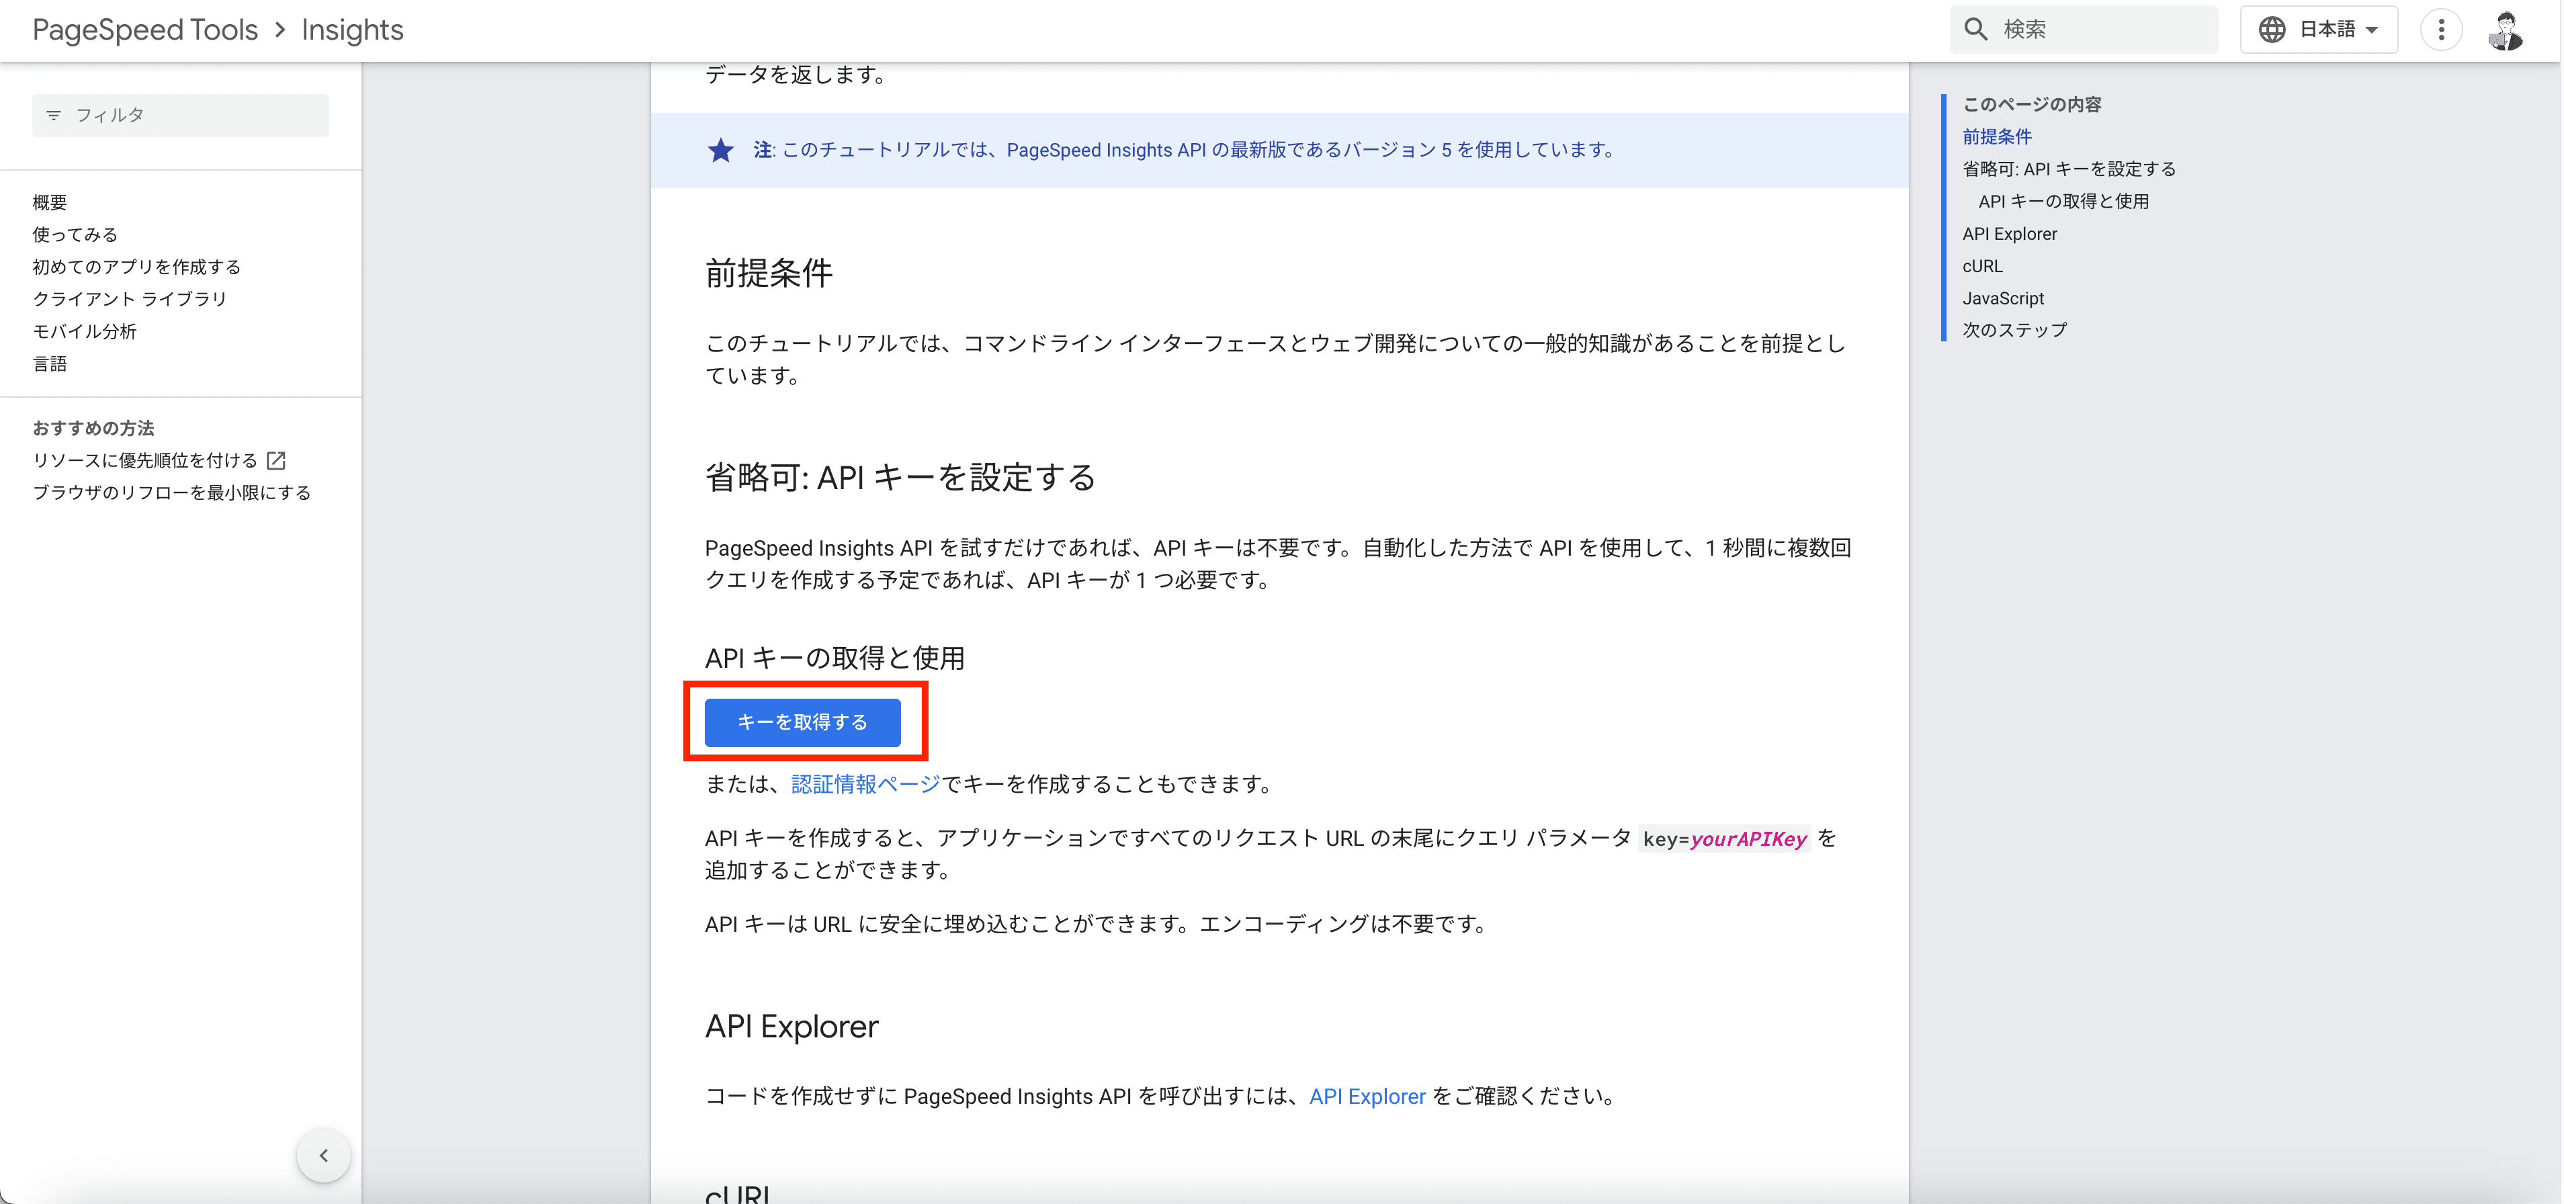Click the キーを取得する button
Screen dimensions: 2564x1204
pos(802,722)
